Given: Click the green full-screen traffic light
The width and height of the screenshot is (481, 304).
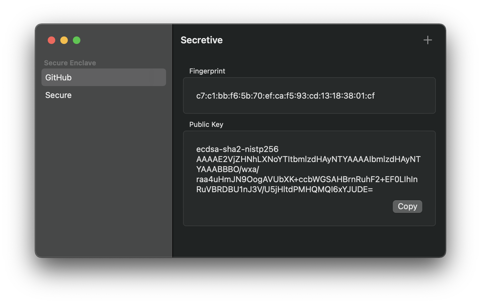Looking at the screenshot, I should point(77,40).
